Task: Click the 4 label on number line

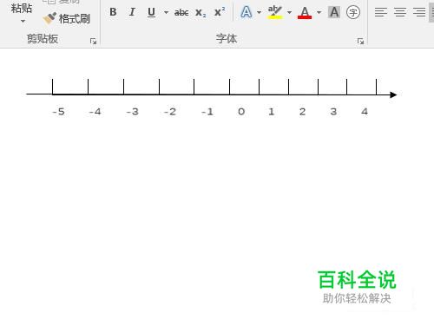Action: [x=365, y=112]
